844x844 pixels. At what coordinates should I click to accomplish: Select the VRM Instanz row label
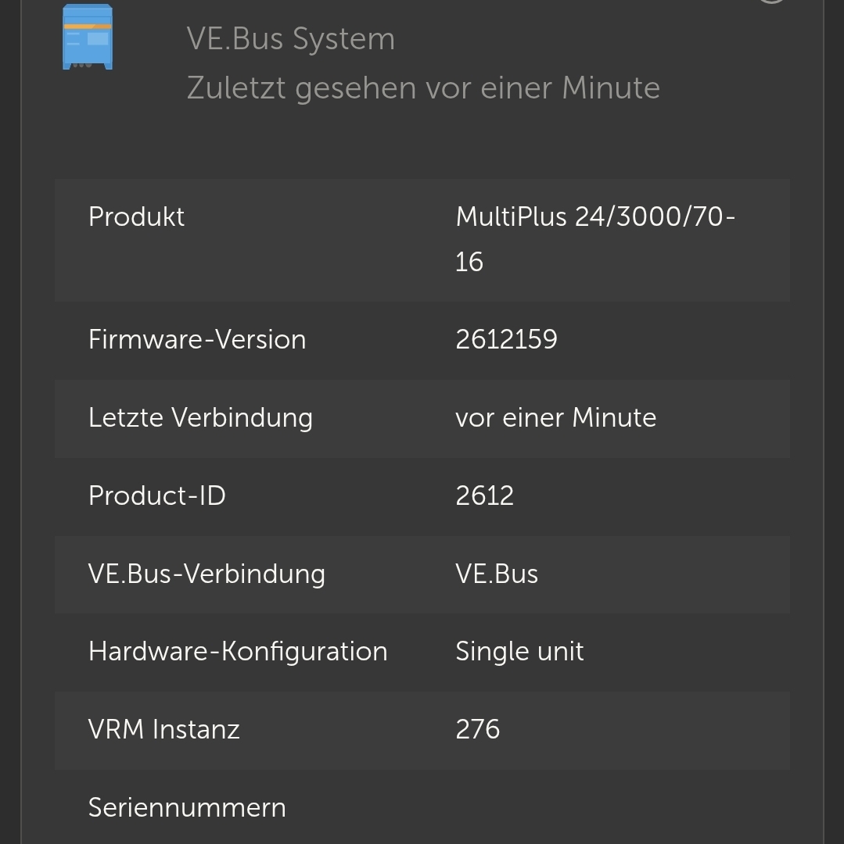pos(164,729)
